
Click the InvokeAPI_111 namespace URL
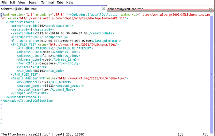pyautogui.click(x=72, y=18)
